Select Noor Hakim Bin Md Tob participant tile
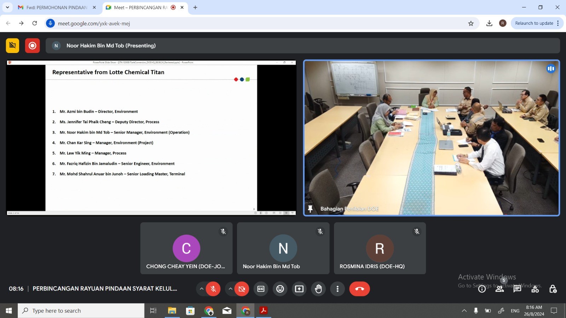The width and height of the screenshot is (566, 318). (283, 248)
